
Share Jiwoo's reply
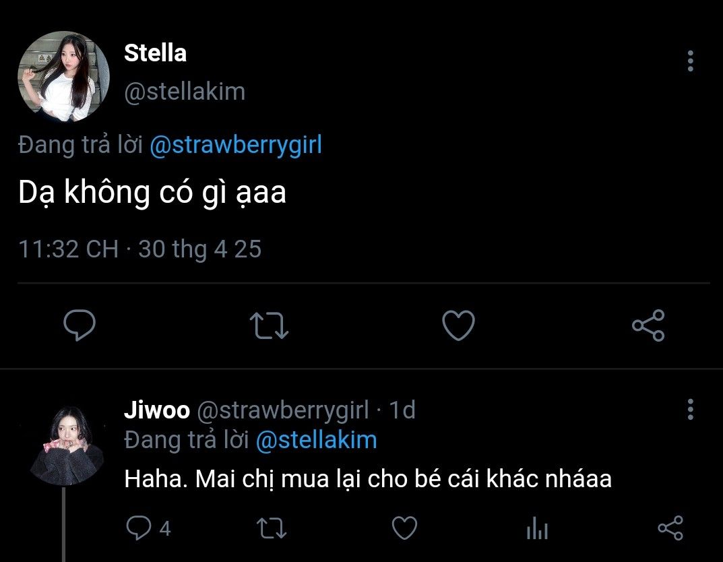pyautogui.click(x=669, y=528)
